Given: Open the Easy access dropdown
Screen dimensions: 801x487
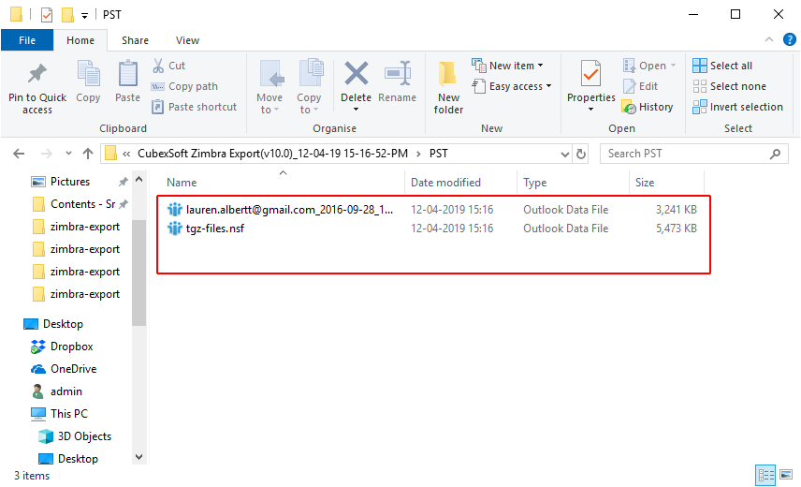Looking at the screenshot, I should 514,86.
